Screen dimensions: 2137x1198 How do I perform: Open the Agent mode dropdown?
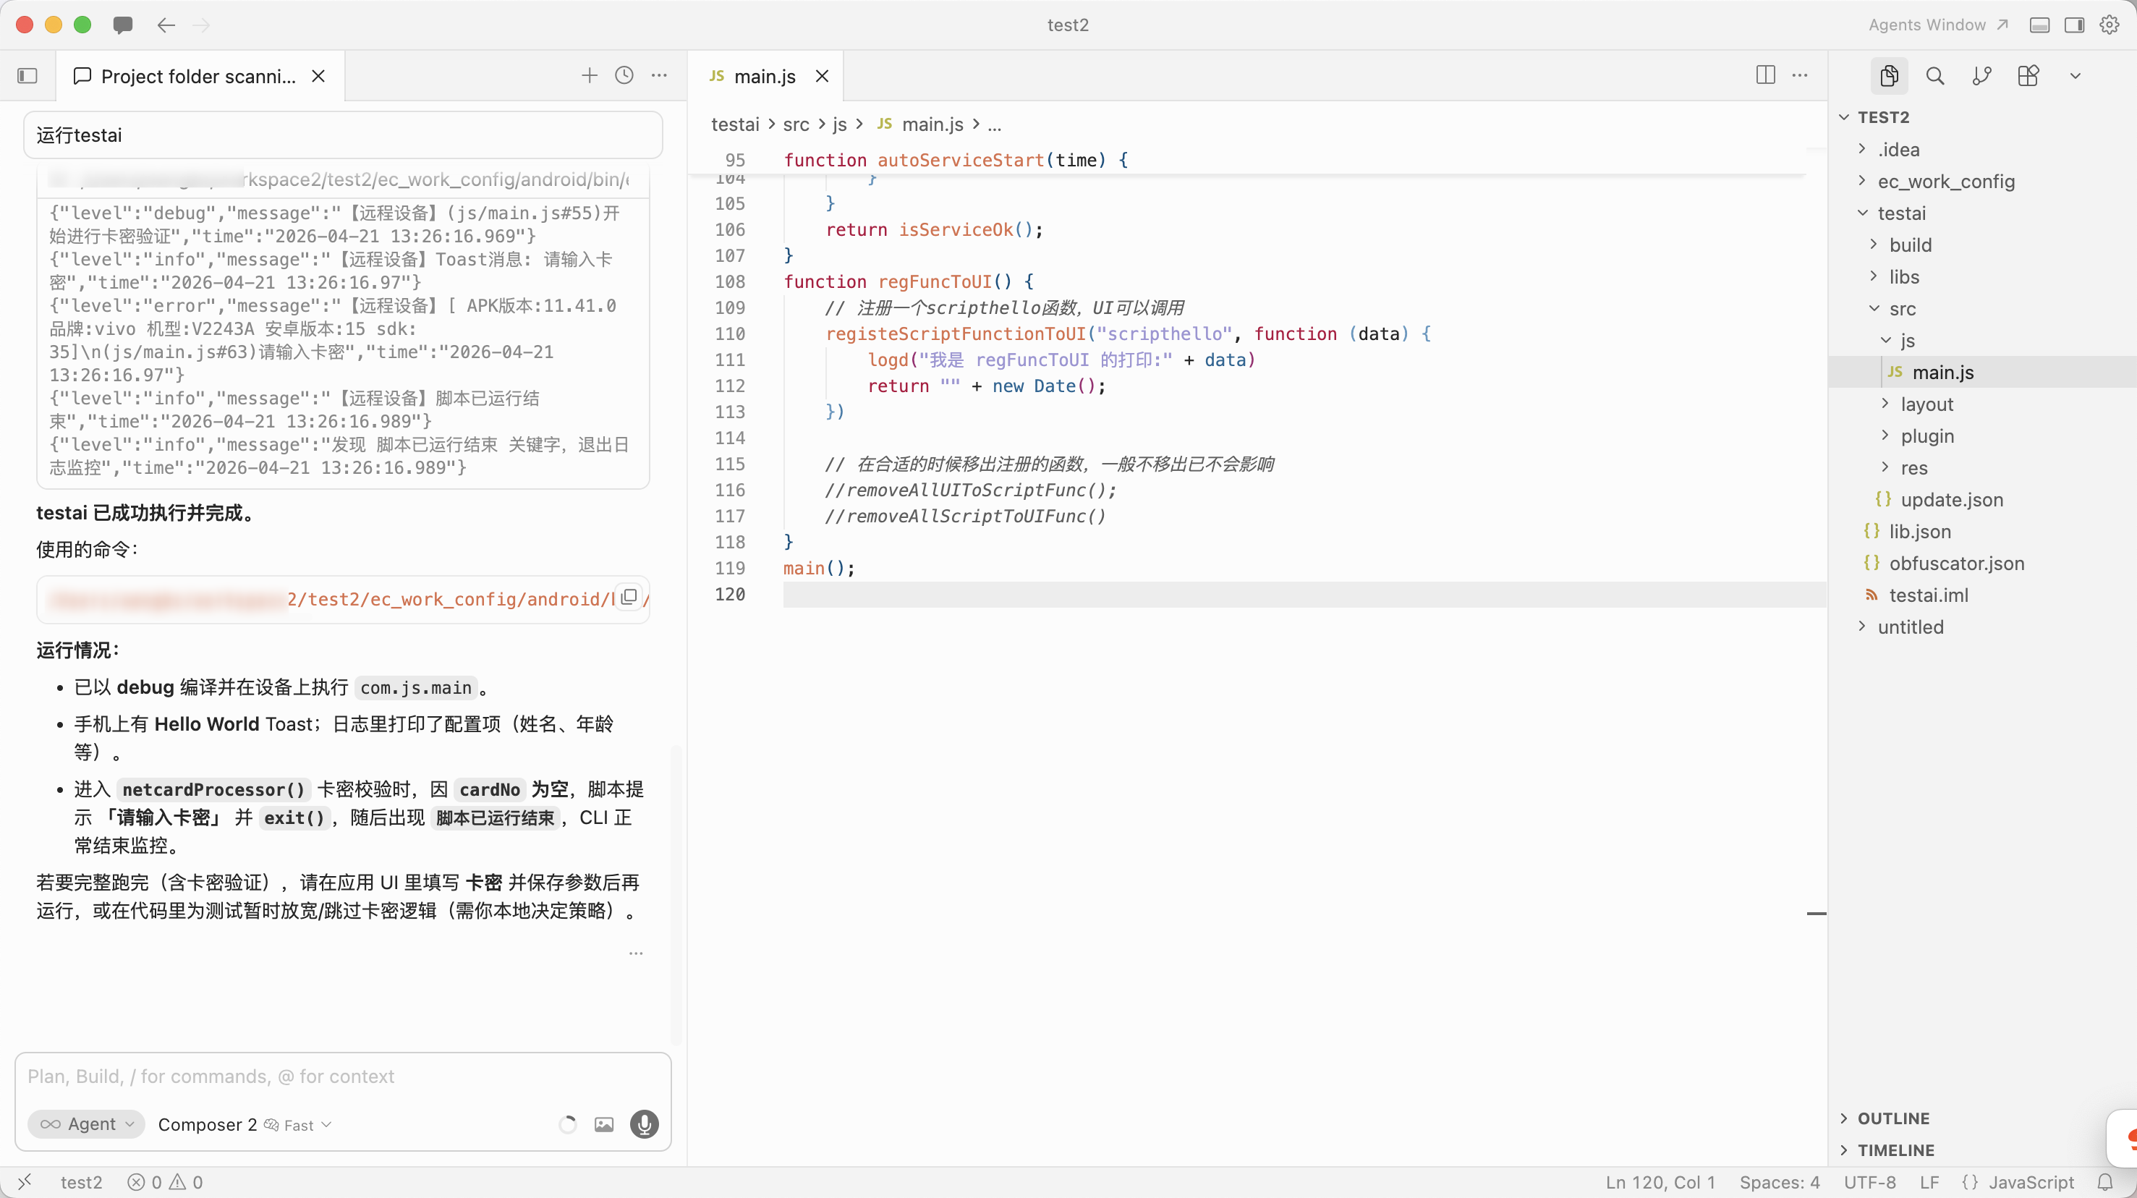[x=86, y=1124]
